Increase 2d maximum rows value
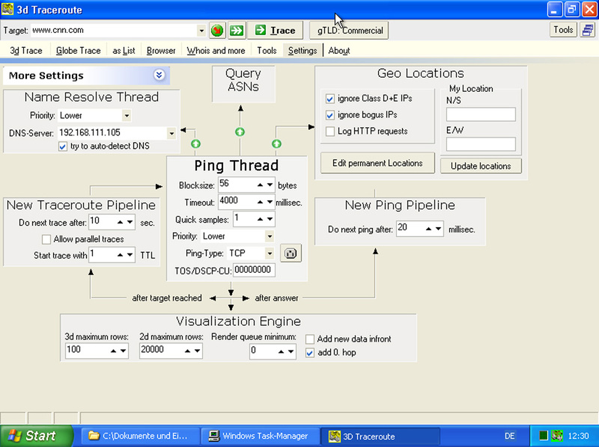Screen dimensions: 599x447 tap(188, 351)
